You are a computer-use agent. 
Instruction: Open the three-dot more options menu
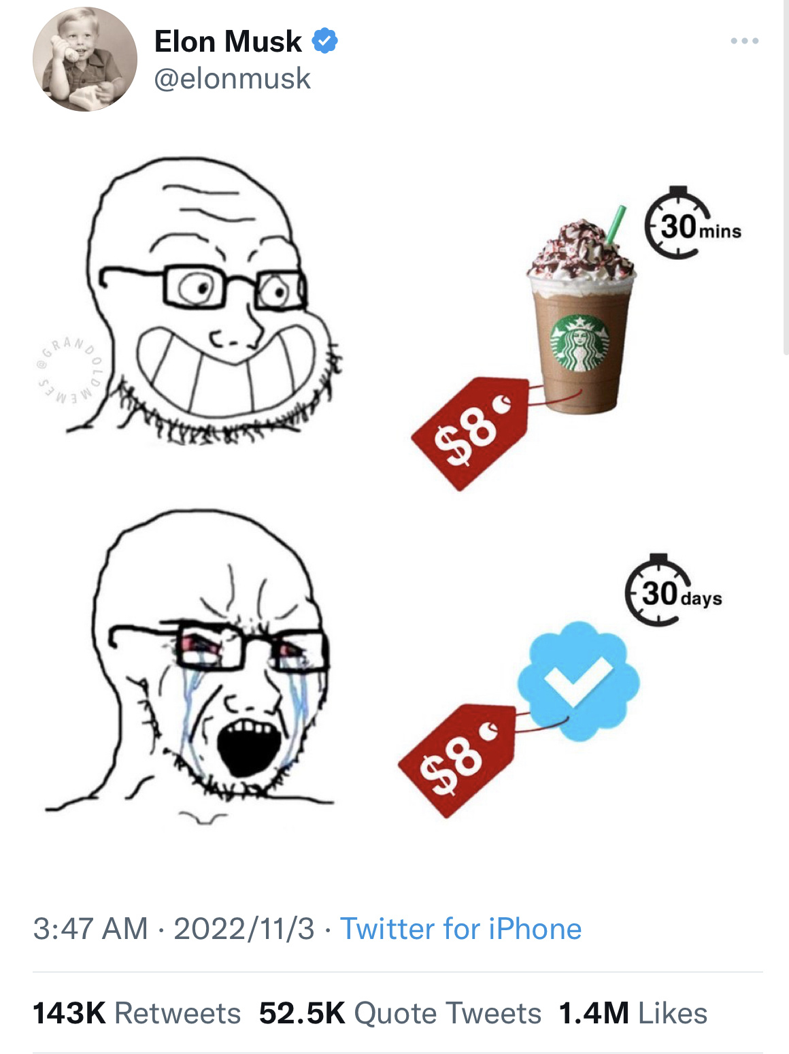coord(745,41)
